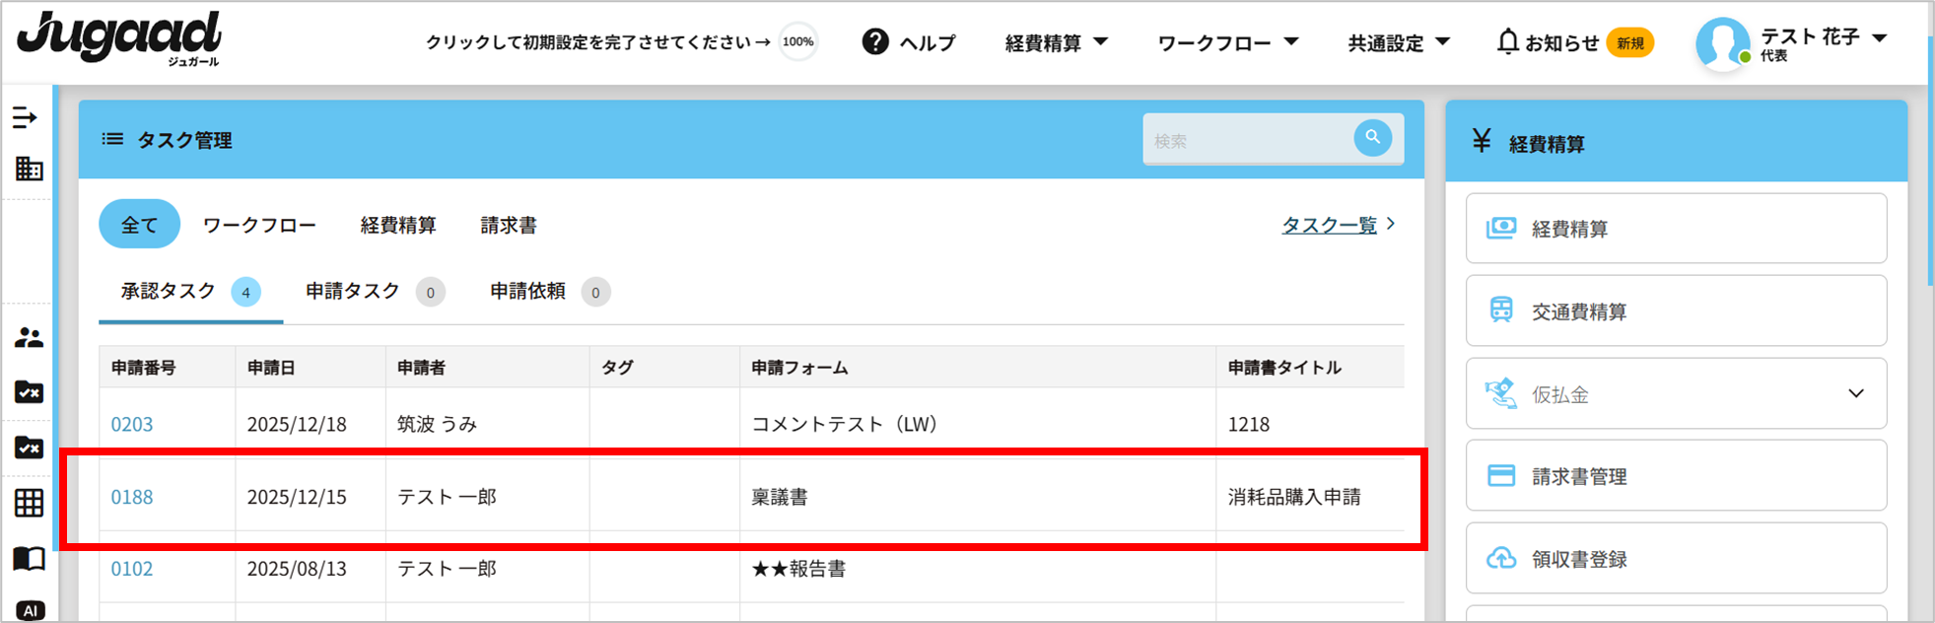Switch to the 請求書 filter tab
Image resolution: width=1935 pixels, height=623 pixels.
(x=509, y=225)
